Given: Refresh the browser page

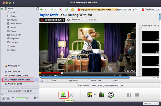Looking at the screenshot, I should [67, 10].
